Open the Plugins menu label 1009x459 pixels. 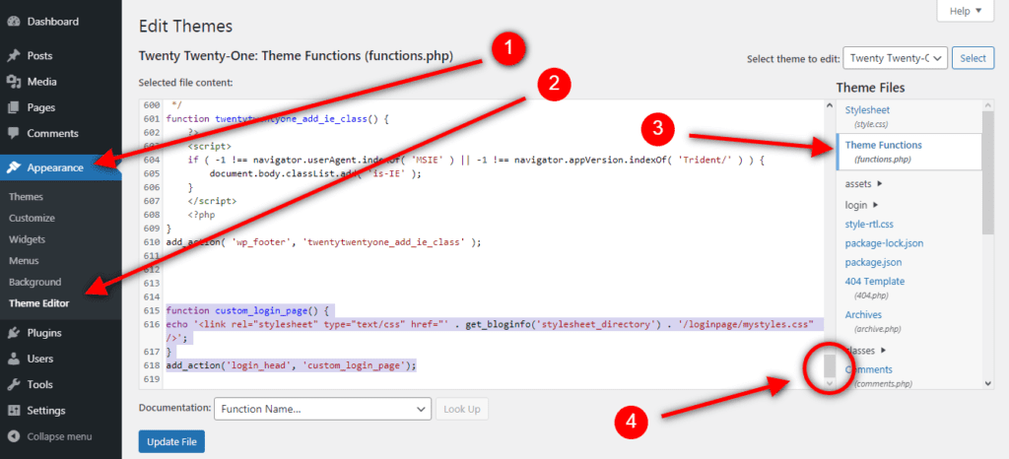tap(44, 333)
